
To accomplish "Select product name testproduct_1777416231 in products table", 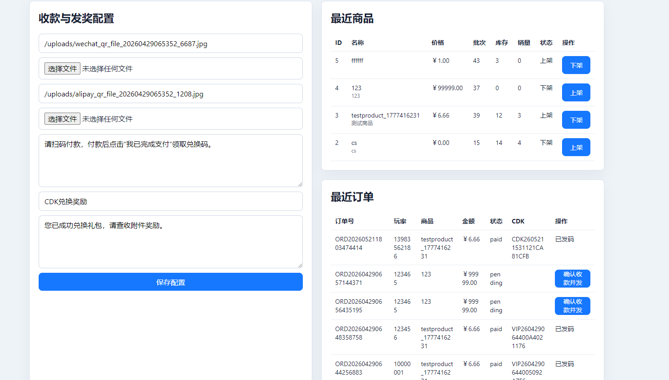I will click(385, 115).
